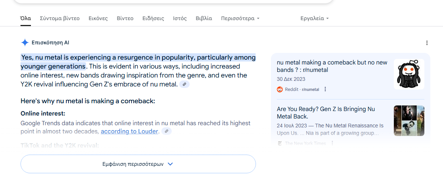Follow the 'according to Louder' link
443x174 pixels.
click(x=129, y=132)
